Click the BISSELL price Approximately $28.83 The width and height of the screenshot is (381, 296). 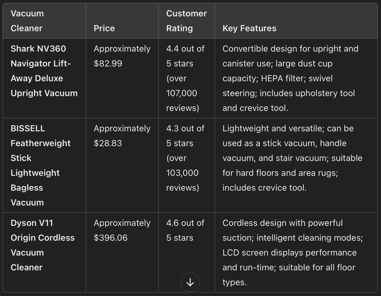click(x=122, y=136)
